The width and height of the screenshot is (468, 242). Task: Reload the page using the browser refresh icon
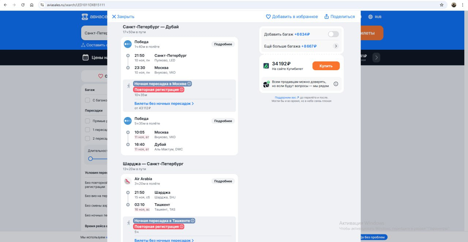pyautogui.click(x=23, y=5)
